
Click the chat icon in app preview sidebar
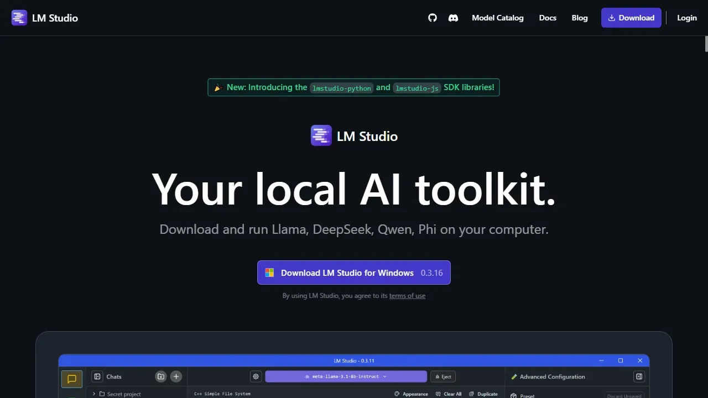71,379
